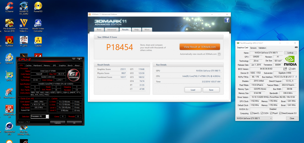This screenshot has width=304, height=143.
Task: Toggle automatically view results at 3DMark.com
Action: click(219, 54)
